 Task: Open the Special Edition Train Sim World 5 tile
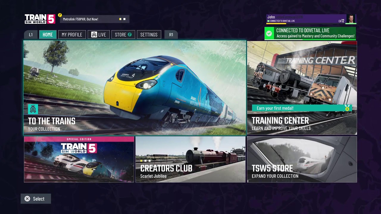point(79,159)
